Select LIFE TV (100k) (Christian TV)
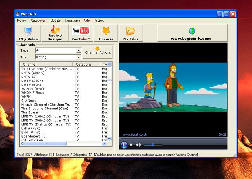The image size is (252, 179). [x=64, y=116]
